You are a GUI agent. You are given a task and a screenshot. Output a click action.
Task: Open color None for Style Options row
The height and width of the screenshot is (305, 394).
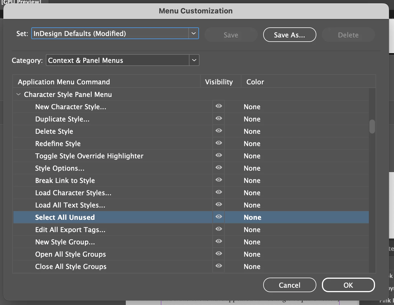pyautogui.click(x=252, y=168)
